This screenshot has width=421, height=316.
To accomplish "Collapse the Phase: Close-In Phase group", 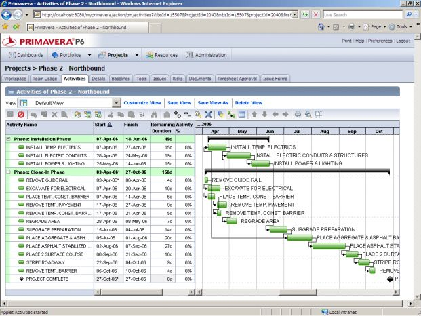I will (x=8, y=172).
